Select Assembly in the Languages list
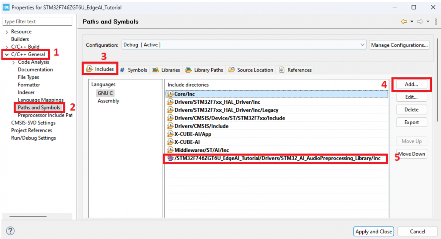The height and width of the screenshot is (239, 441). click(x=108, y=101)
